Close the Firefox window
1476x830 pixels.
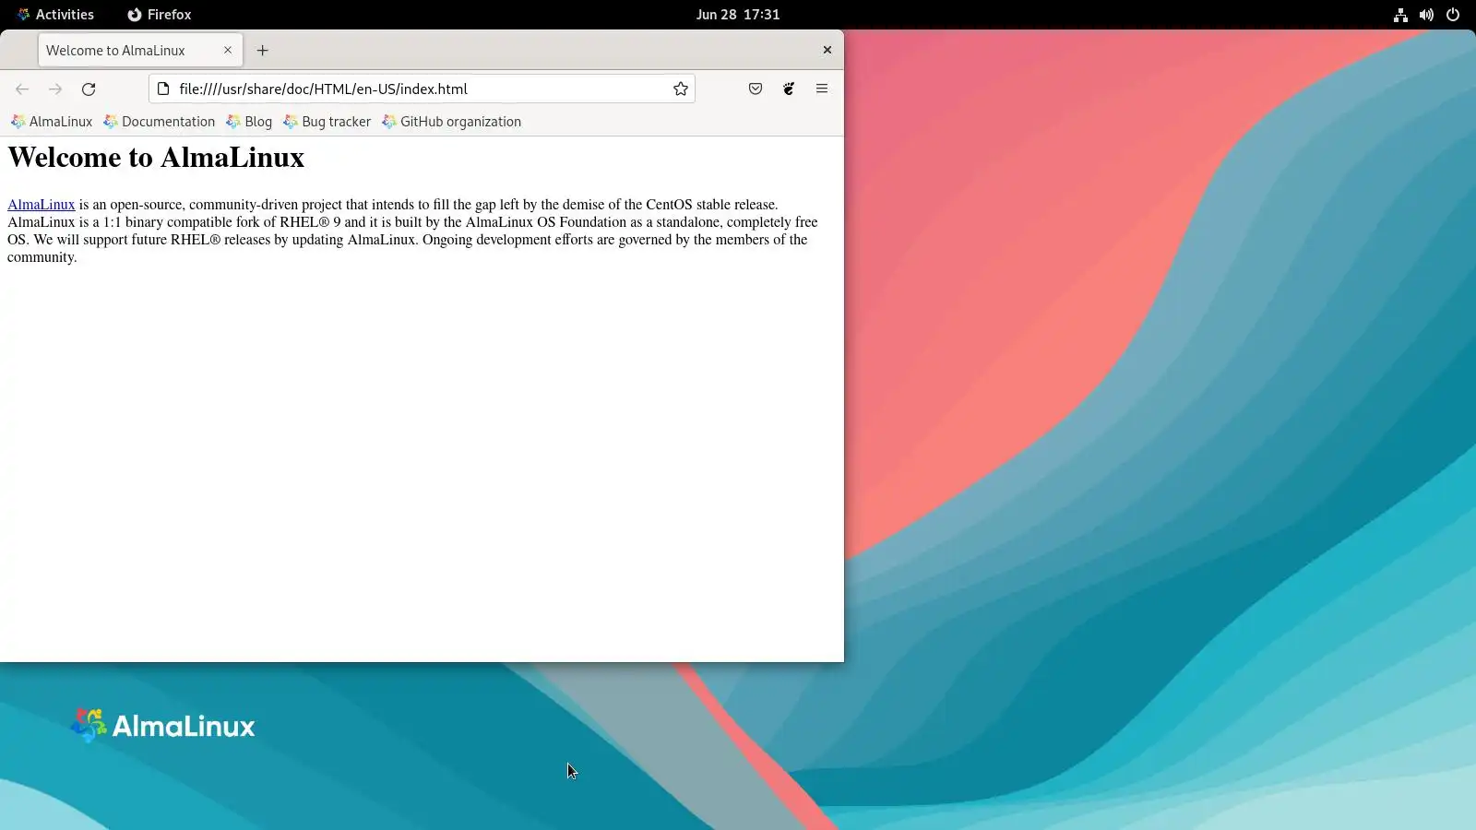tap(827, 51)
